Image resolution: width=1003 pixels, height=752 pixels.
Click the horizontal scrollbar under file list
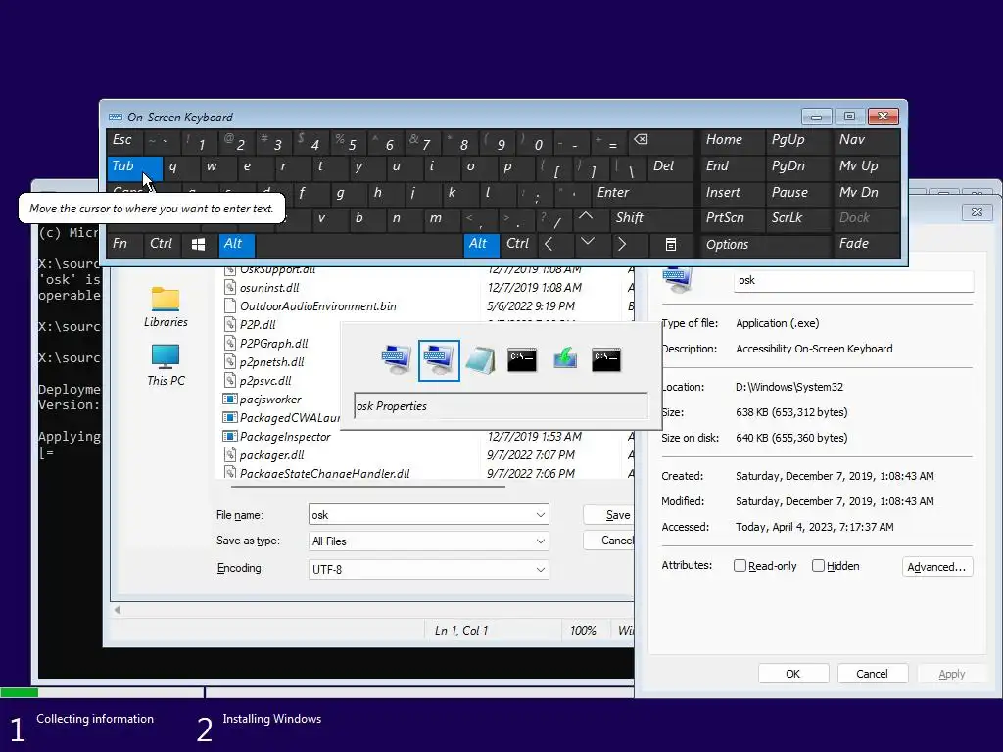pos(368,486)
